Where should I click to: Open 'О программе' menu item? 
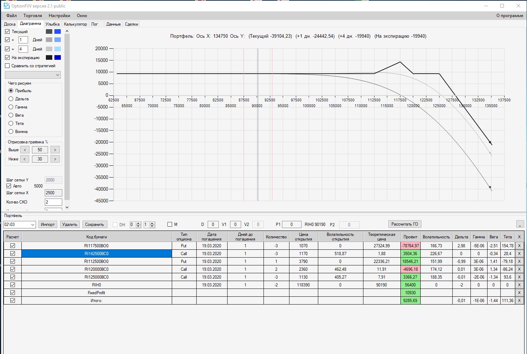point(510,16)
